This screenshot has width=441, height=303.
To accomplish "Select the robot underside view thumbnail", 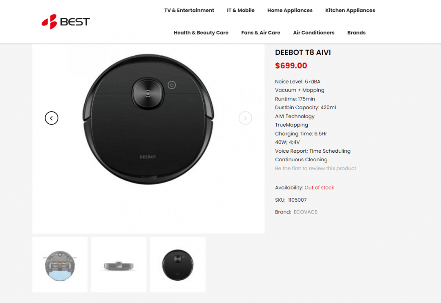I will [60, 265].
